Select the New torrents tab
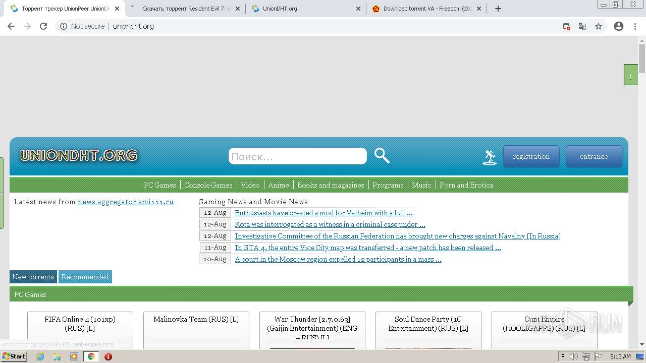Viewport: 646px width, 363px height. coord(33,277)
